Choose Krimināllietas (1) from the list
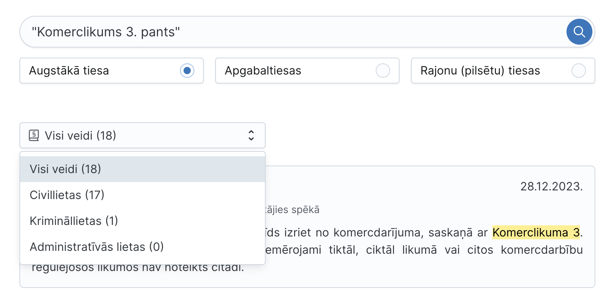This screenshot has width=614, height=298. pos(143,221)
